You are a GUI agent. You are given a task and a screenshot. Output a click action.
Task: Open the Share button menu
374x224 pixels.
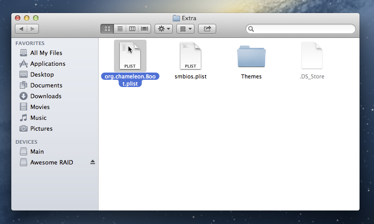[x=207, y=29]
